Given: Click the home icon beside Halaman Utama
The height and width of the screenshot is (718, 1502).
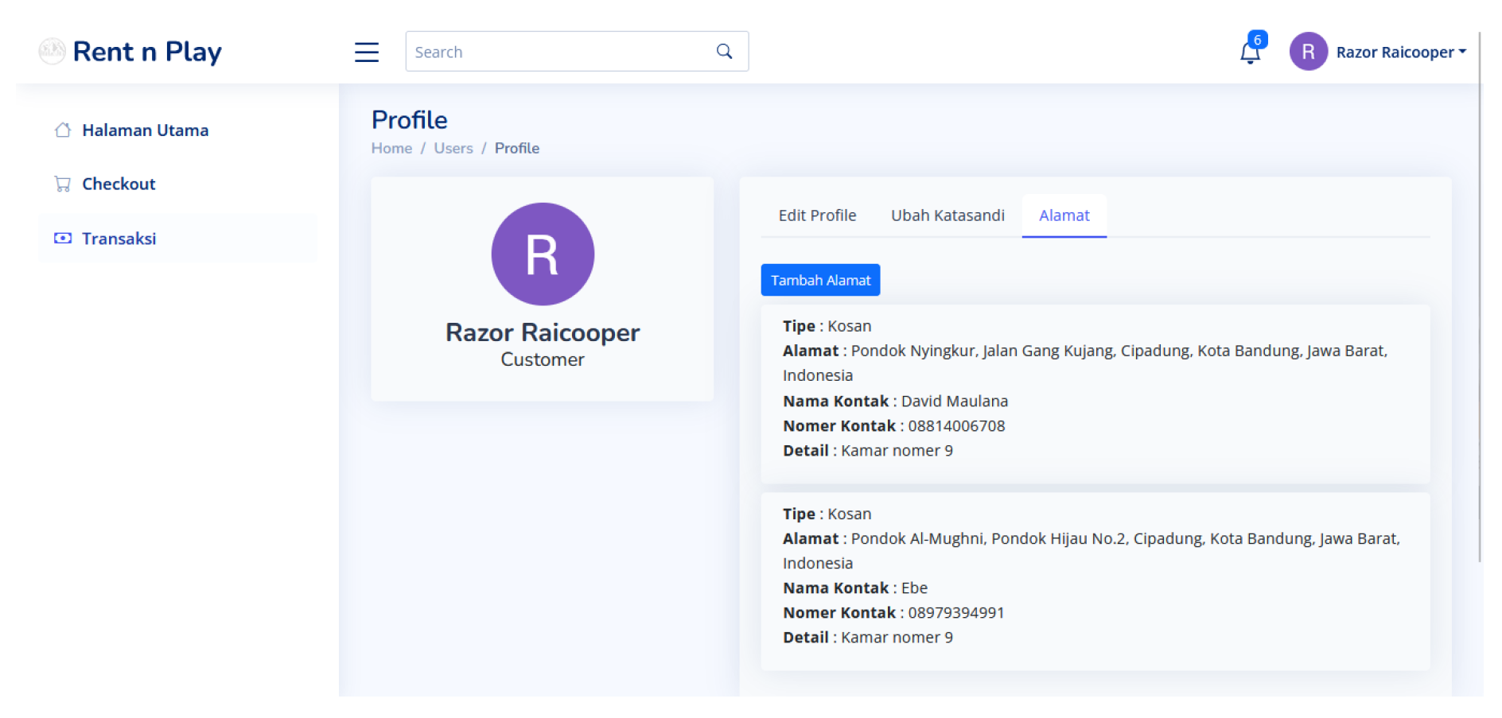Looking at the screenshot, I should coord(63,130).
